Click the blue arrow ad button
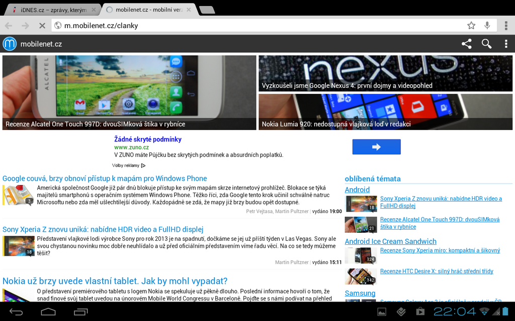Viewport: 515px width, 321px height. (376, 147)
